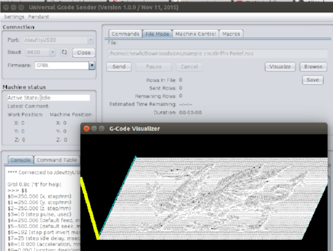Screen dimensions: 333x251
Task: Click the '$8=10.000 (acceleration' console line
Action: (44, 245)
